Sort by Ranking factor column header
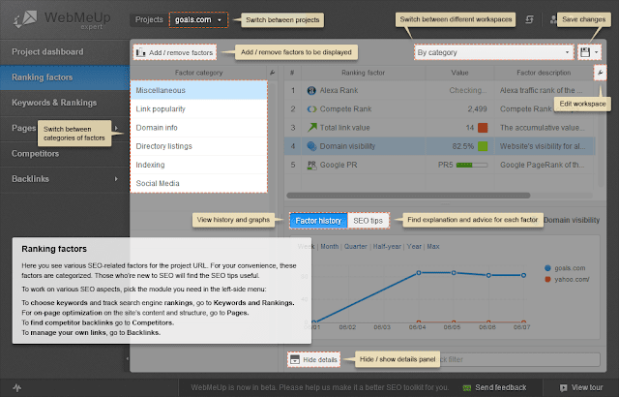619x397 pixels. (363, 73)
